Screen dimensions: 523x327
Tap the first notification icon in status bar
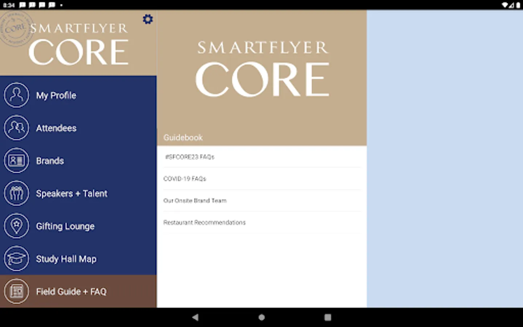pos(23,5)
